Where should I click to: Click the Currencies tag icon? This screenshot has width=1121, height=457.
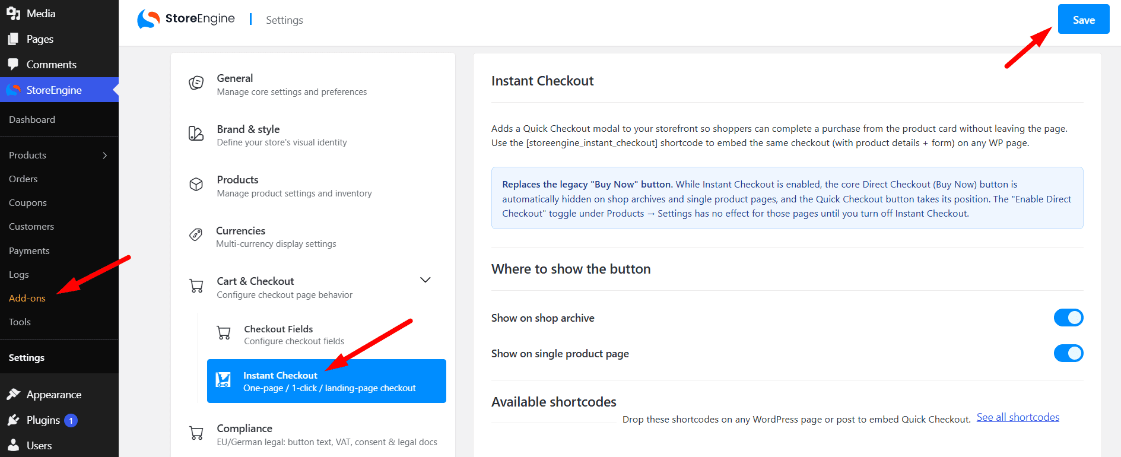point(196,235)
